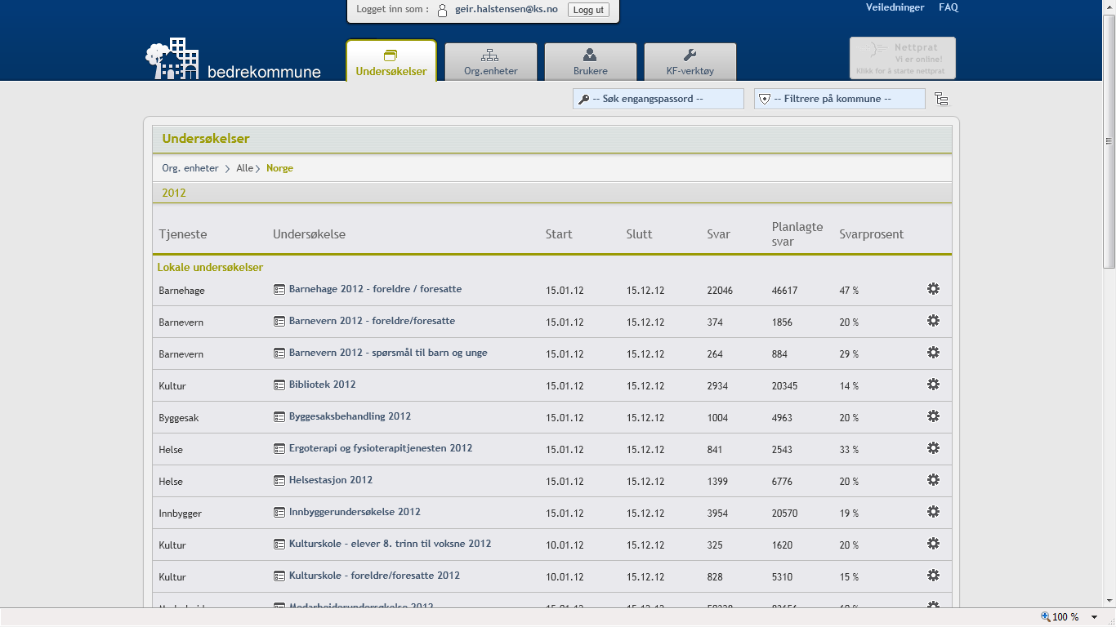Image resolution: width=1116 pixels, height=627 pixels.
Task: Click survey icon beside Bibliotek 2012
Action: coord(279,385)
